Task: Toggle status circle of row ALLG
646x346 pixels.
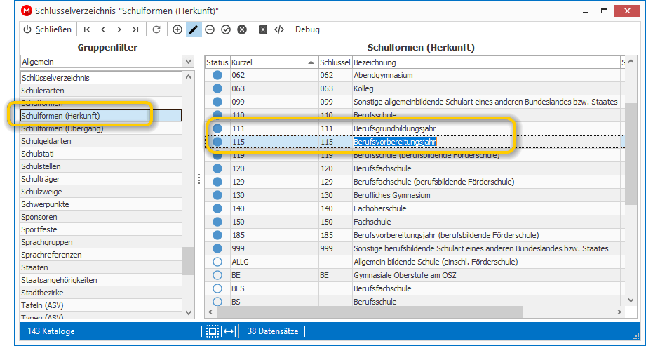Action: 217,262
